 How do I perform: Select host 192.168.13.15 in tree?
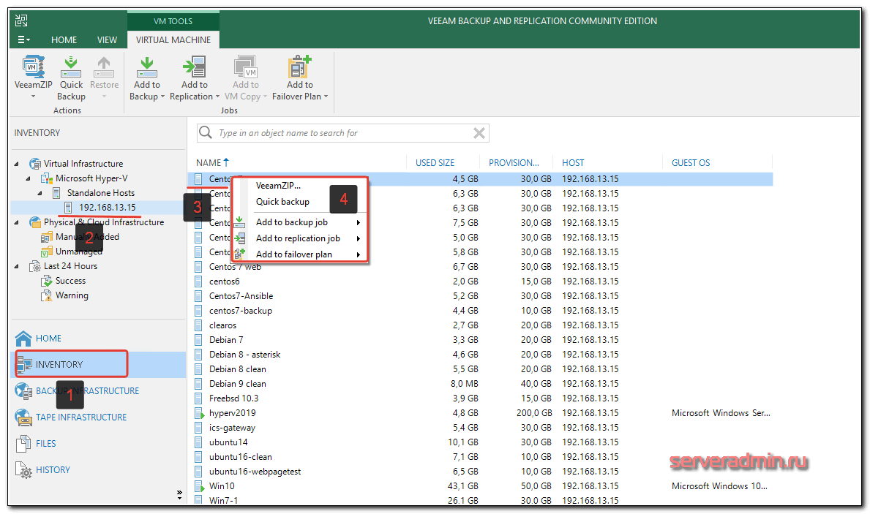pos(107,208)
